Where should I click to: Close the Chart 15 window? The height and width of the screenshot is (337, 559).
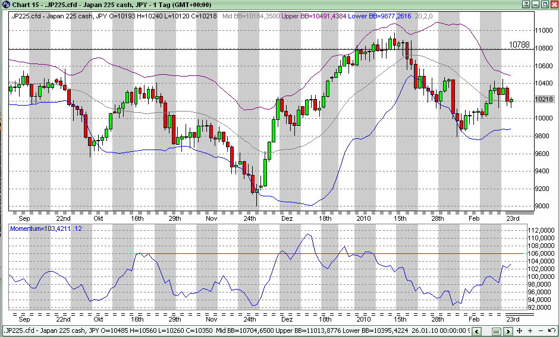553,5
